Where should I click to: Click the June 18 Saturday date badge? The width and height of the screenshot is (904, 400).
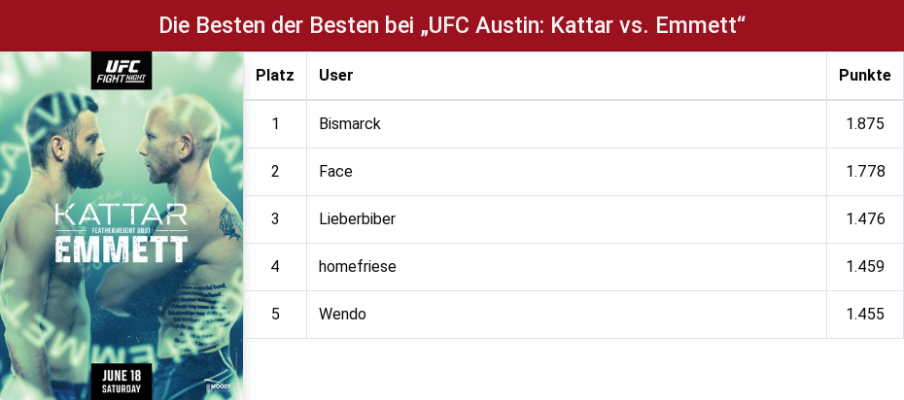[x=122, y=381]
